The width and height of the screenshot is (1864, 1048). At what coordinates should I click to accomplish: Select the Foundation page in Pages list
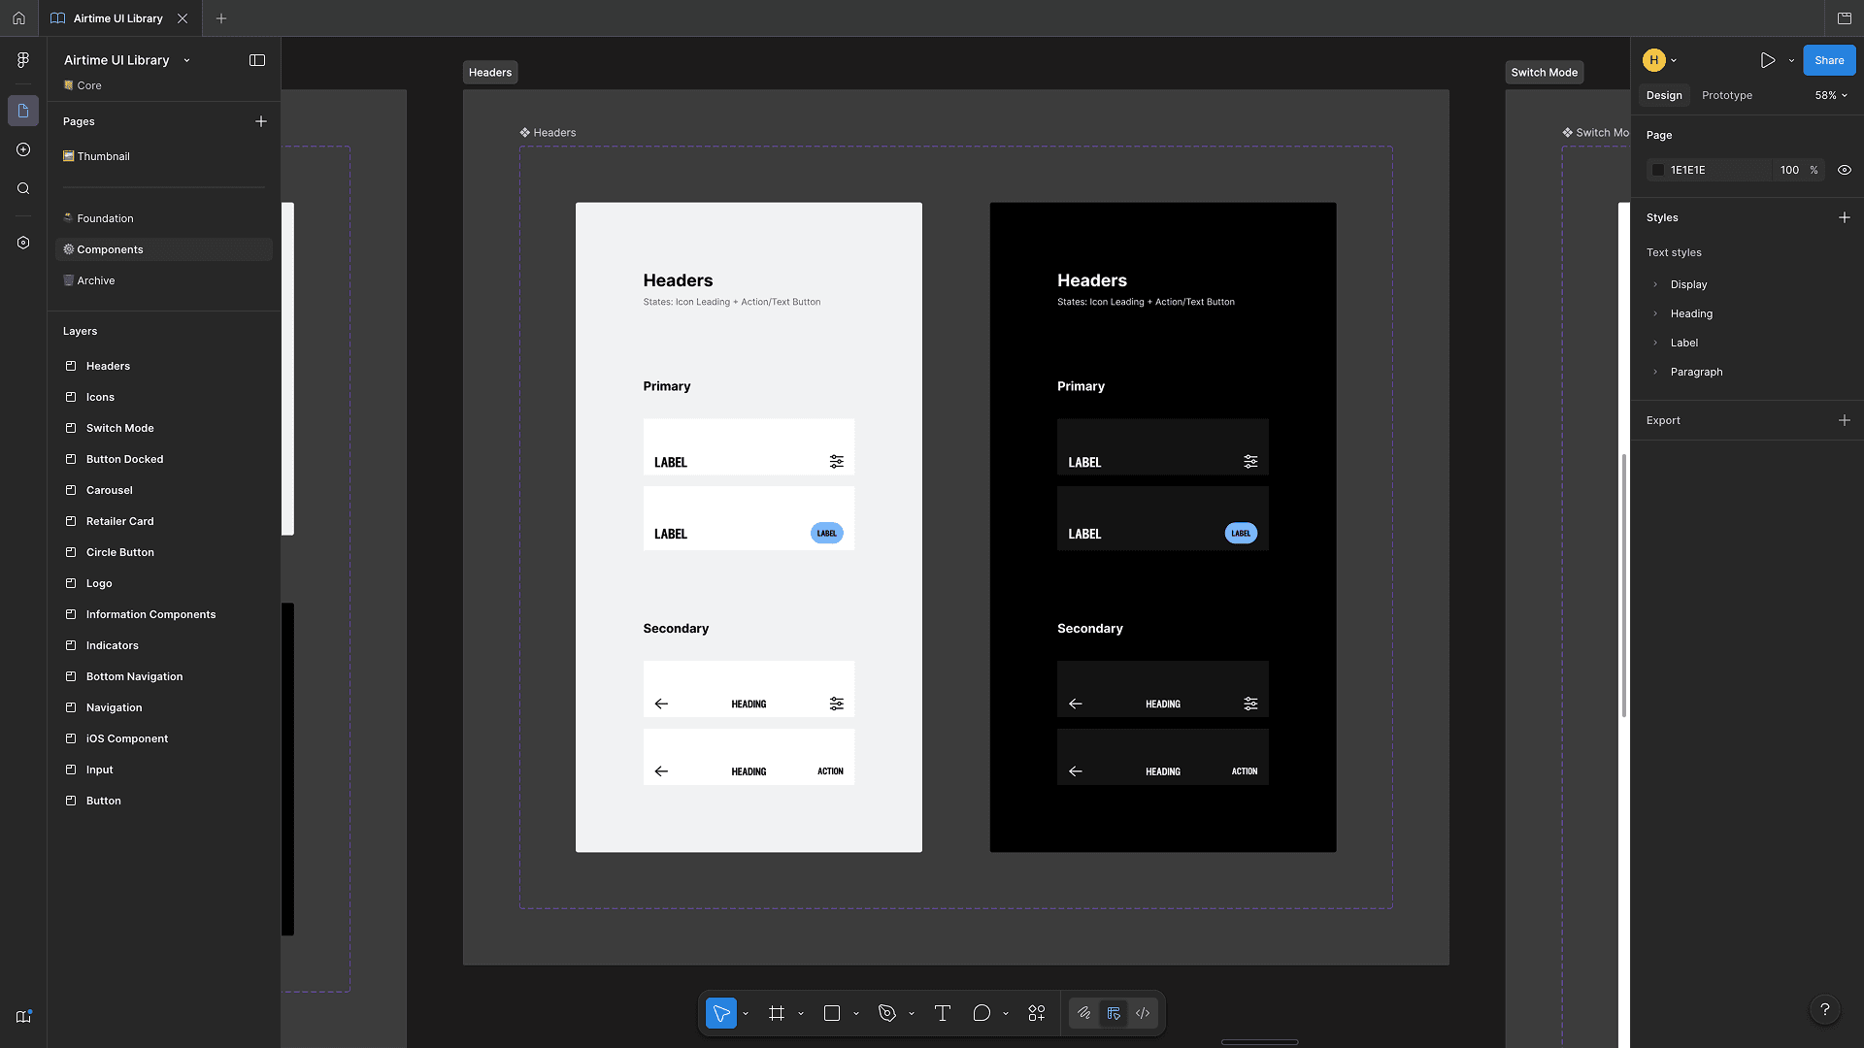point(105,217)
